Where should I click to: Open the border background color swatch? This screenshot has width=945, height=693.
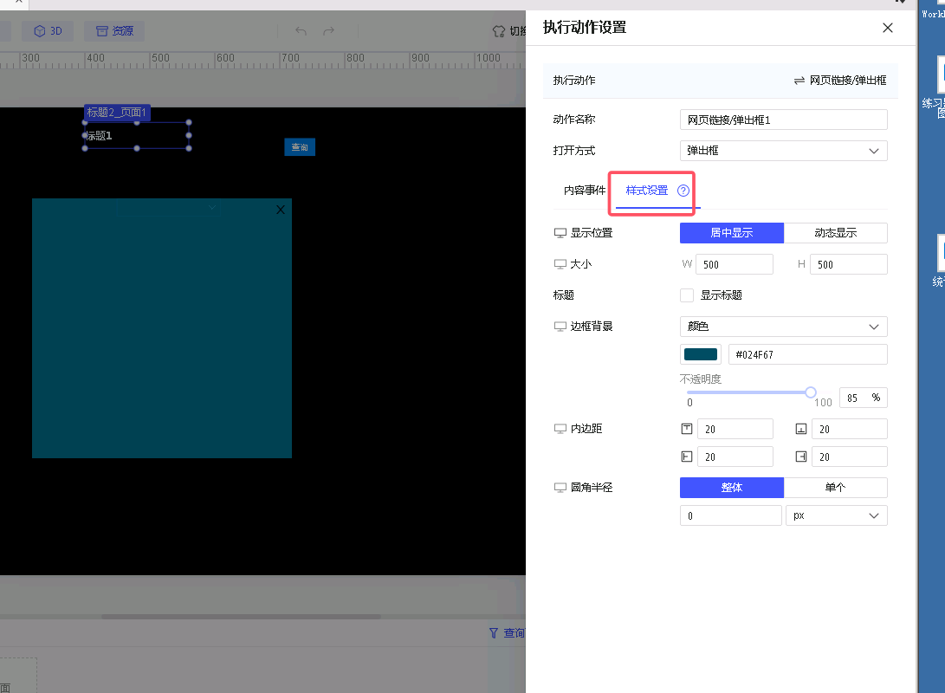click(x=701, y=354)
